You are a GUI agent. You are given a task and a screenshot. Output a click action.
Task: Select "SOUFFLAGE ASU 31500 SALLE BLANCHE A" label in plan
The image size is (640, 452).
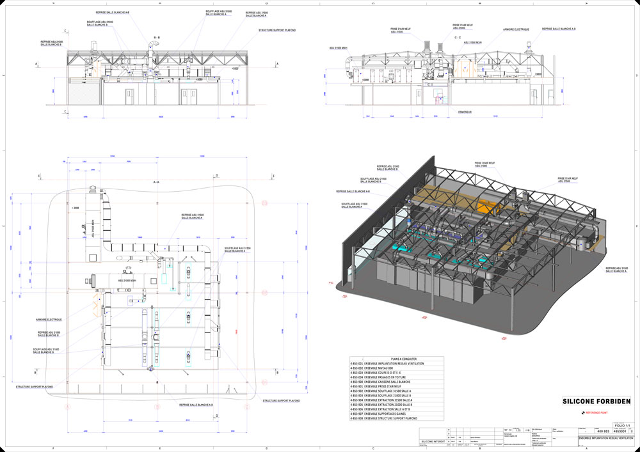tap(237, 249)
